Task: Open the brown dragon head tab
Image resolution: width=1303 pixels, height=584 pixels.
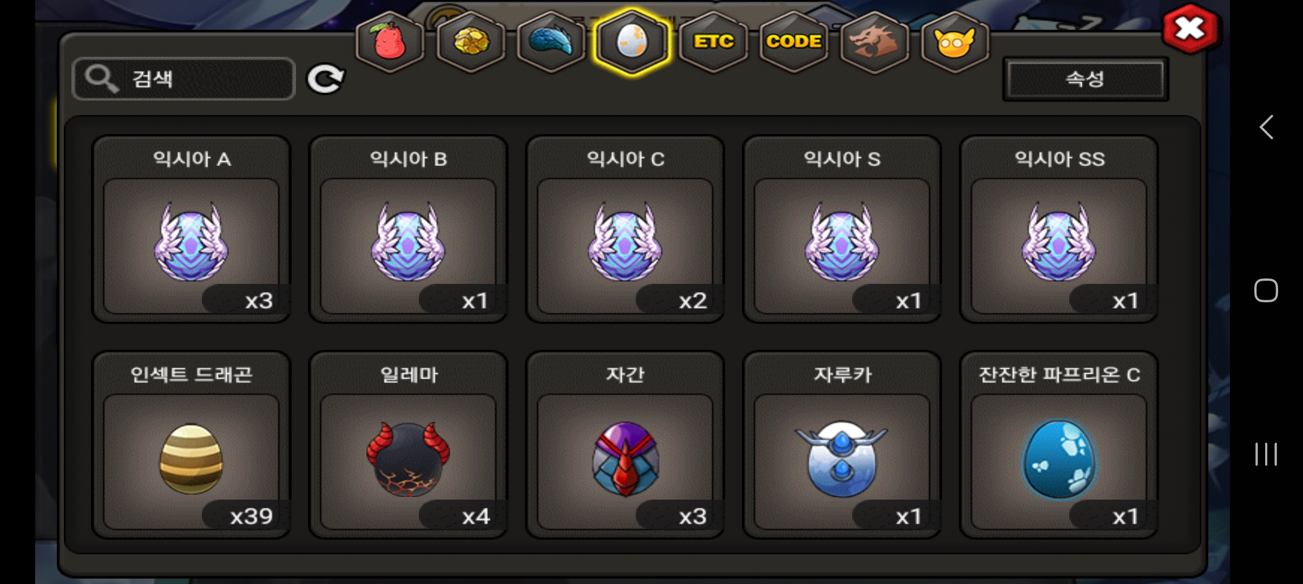Action: tap(874, 42)
